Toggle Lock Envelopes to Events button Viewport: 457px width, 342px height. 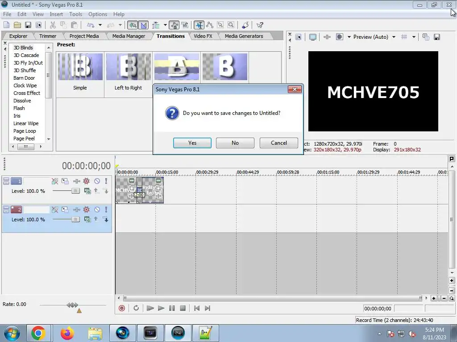pyautogui.click(x=174, y=25)
